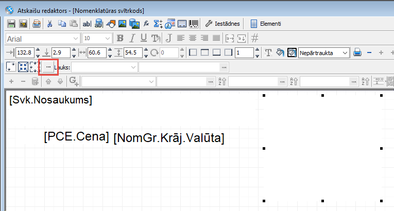The width and height of the screenshot is (394, 211).
Task: Toggle bold formatting
Action: [120, 38]
